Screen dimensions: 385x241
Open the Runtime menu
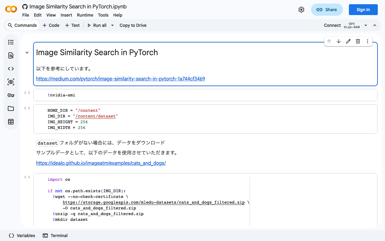(85, 15)
